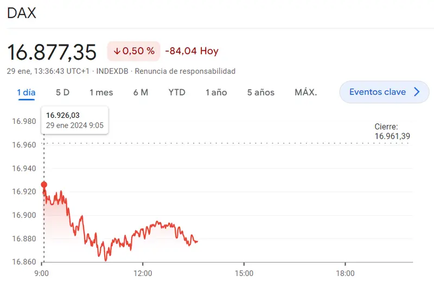Open the Renuncia de responsabilidad link
The width and height of the screenshot is (434, 288).
coord(185,71)
